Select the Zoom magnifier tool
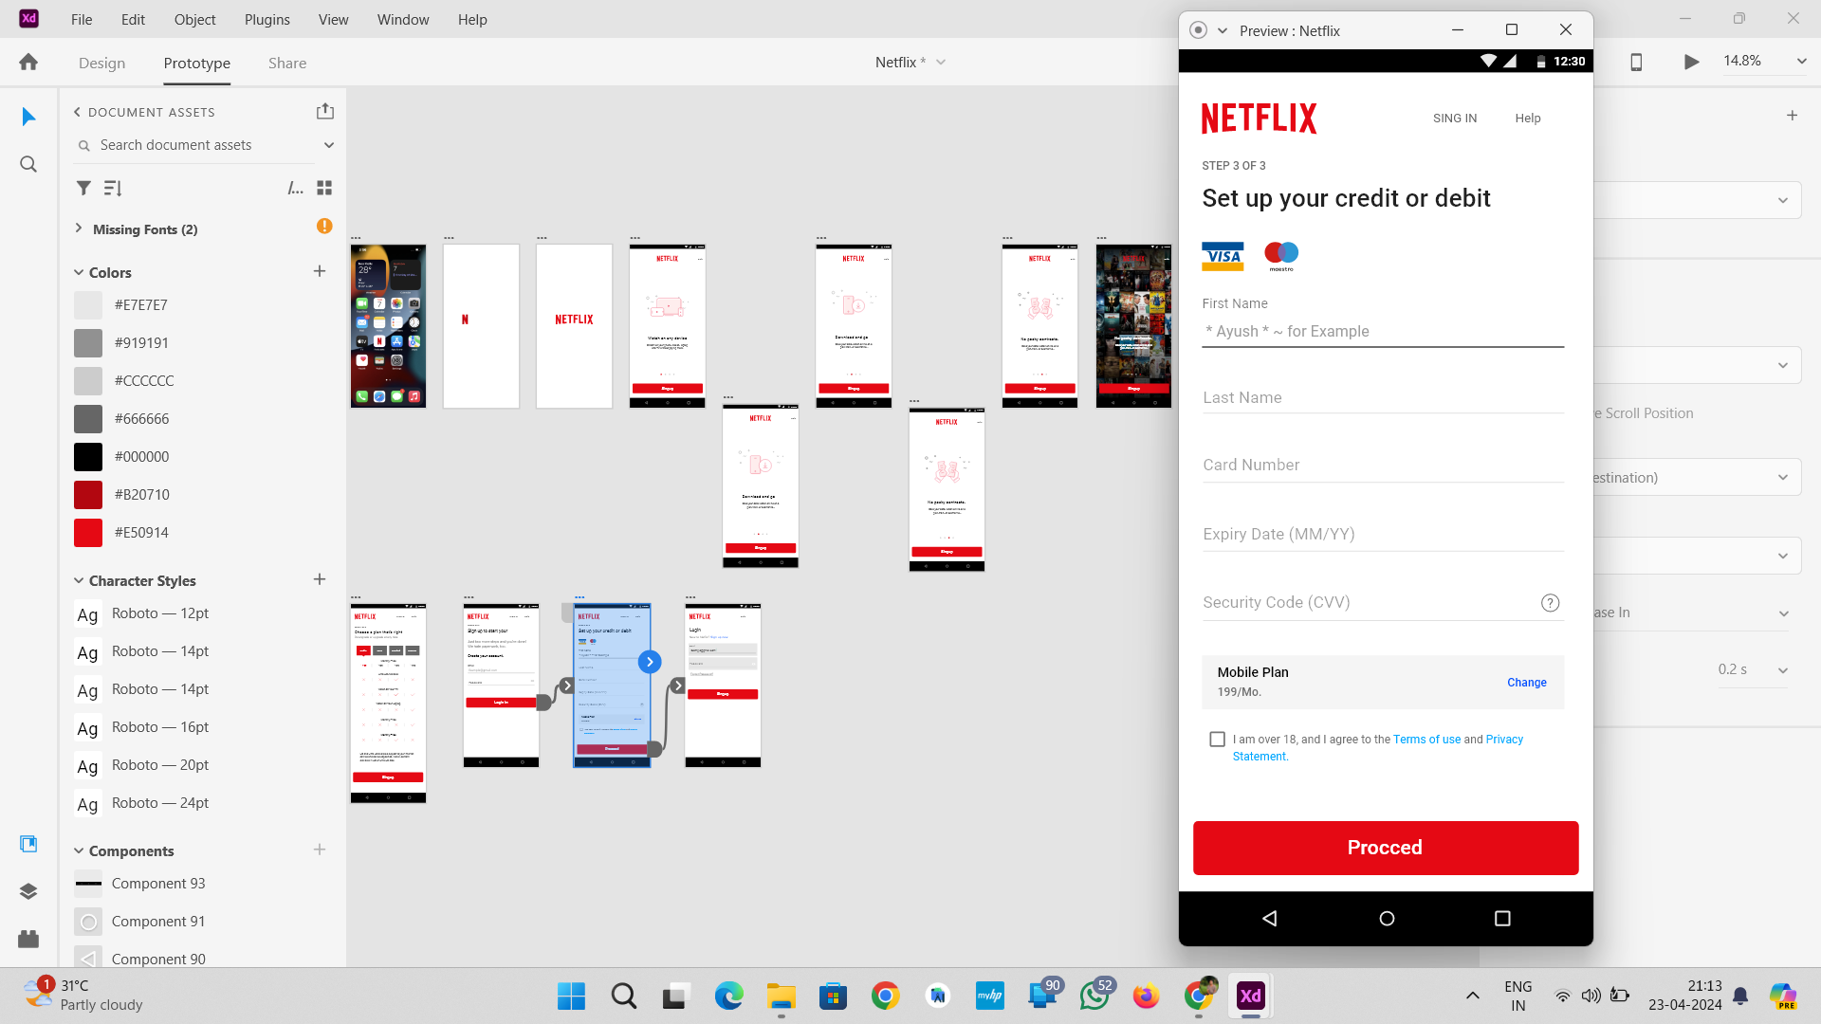The height and width of the screenshot is (1024, 1821). tap(28, 164)
